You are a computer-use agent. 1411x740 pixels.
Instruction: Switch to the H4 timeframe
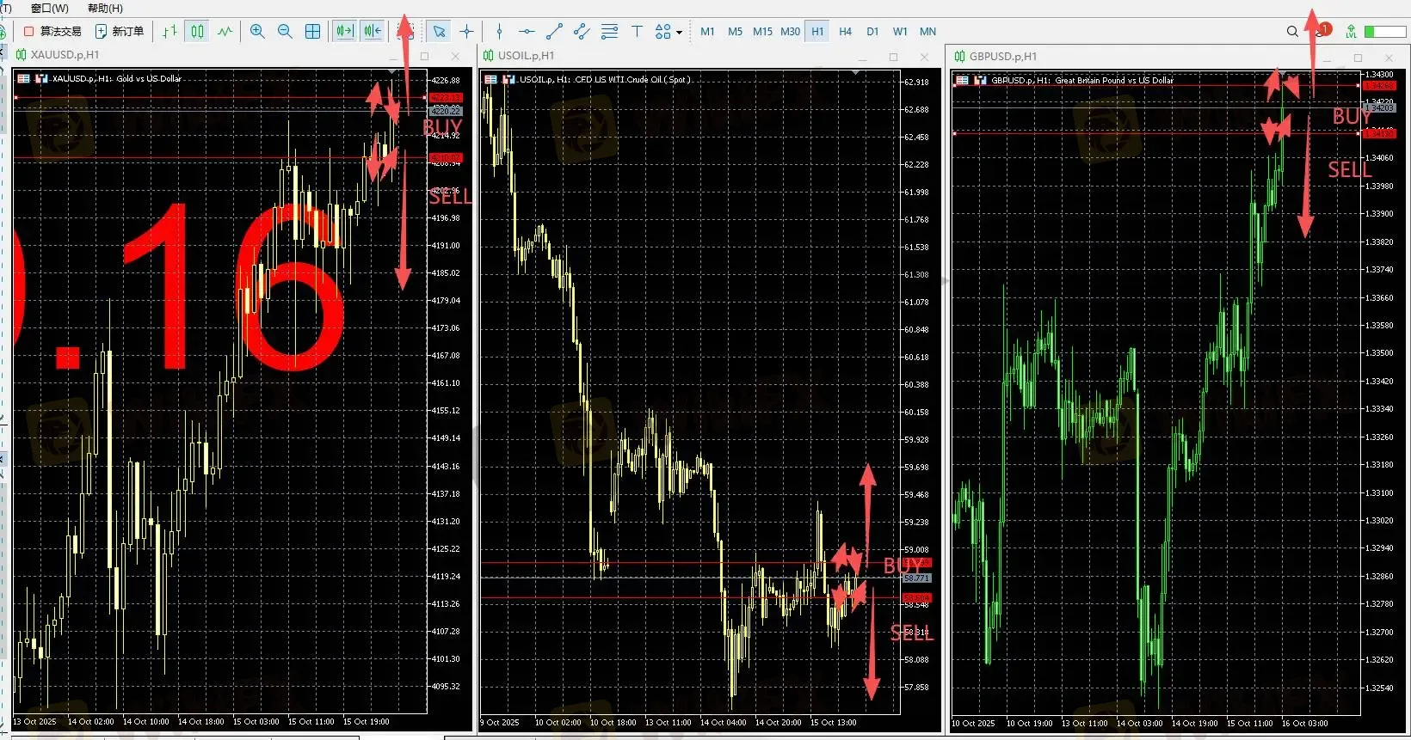845,32
